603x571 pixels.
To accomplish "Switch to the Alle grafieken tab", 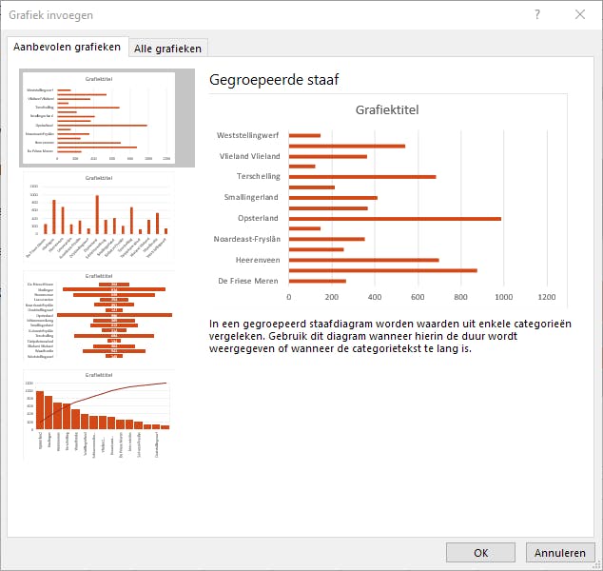I will pos(167,49).
